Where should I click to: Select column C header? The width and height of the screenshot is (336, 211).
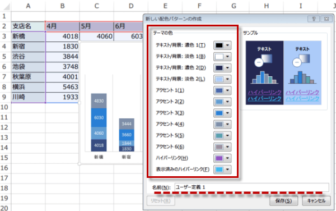[97, 6]
